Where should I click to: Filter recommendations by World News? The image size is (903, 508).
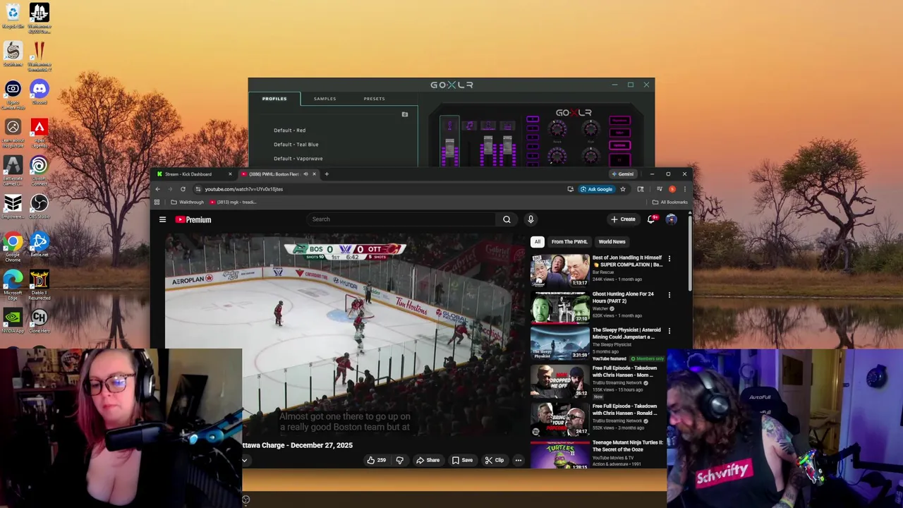coord(612,242)
